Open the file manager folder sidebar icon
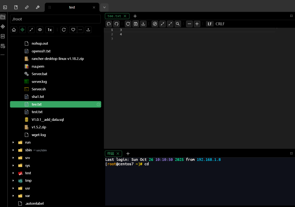295x207 pixels. pos(3,17)
